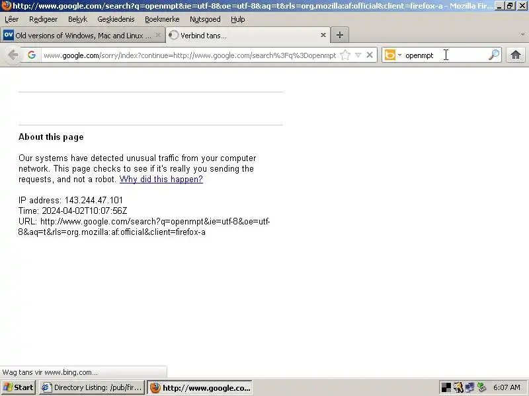Stop loading the page with X
529x396 pixels.
coord(370,55)
